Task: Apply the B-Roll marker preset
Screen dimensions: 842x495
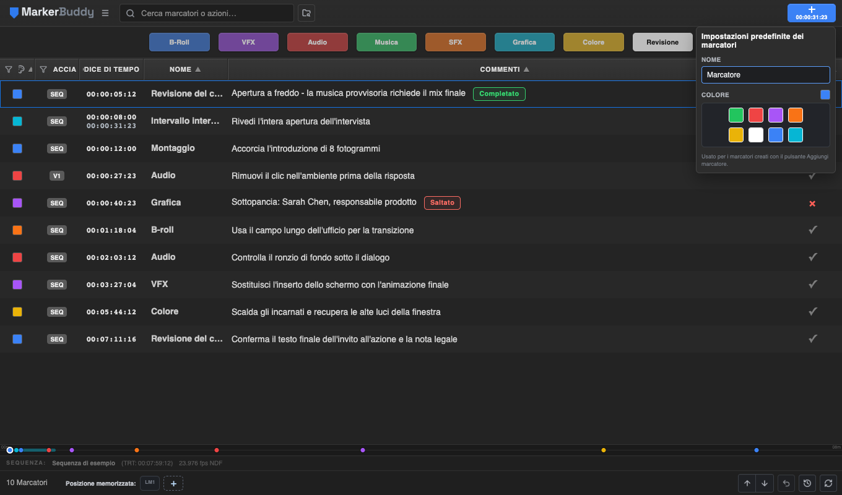Action: pyautogui.click(x=180, y=42)
